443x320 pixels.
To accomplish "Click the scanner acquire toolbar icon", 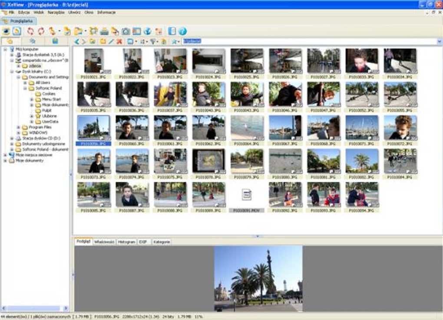I will [x=115, y=31].
